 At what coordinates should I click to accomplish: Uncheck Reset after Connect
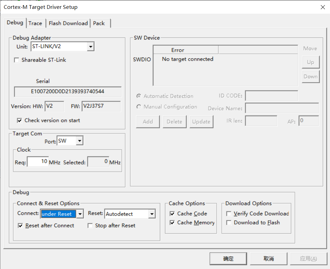pyautogui.click(x=20, y=225)
